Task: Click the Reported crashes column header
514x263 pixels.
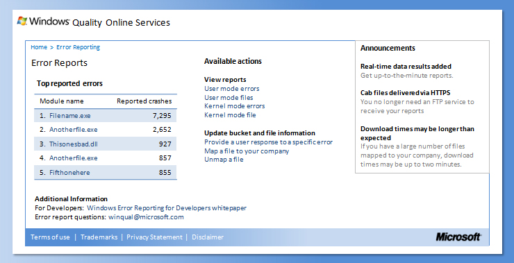Action: (144, 101)
